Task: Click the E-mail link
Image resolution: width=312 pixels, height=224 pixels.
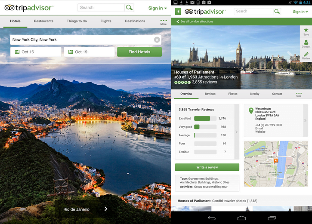Action: (x=259, y=129)
